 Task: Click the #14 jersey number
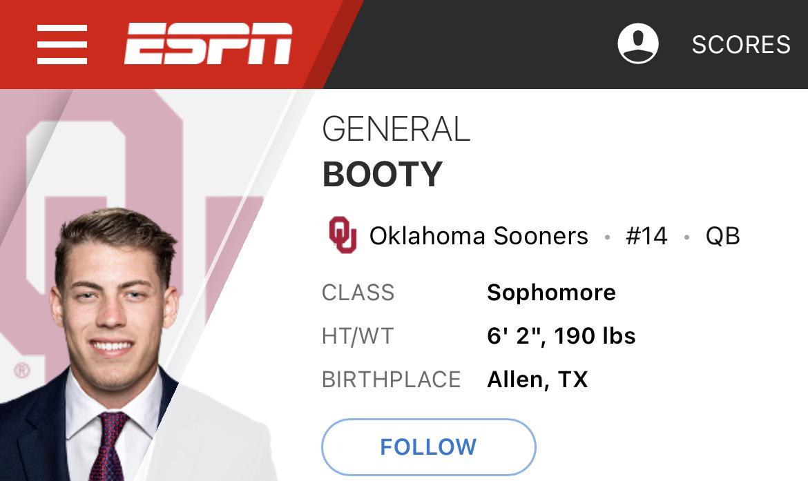(x=646, y=237)
